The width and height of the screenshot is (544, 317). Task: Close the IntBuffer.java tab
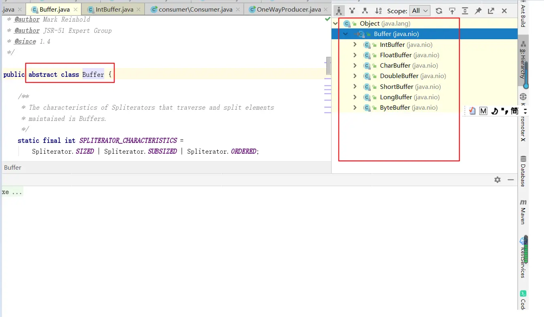point(139,9)
